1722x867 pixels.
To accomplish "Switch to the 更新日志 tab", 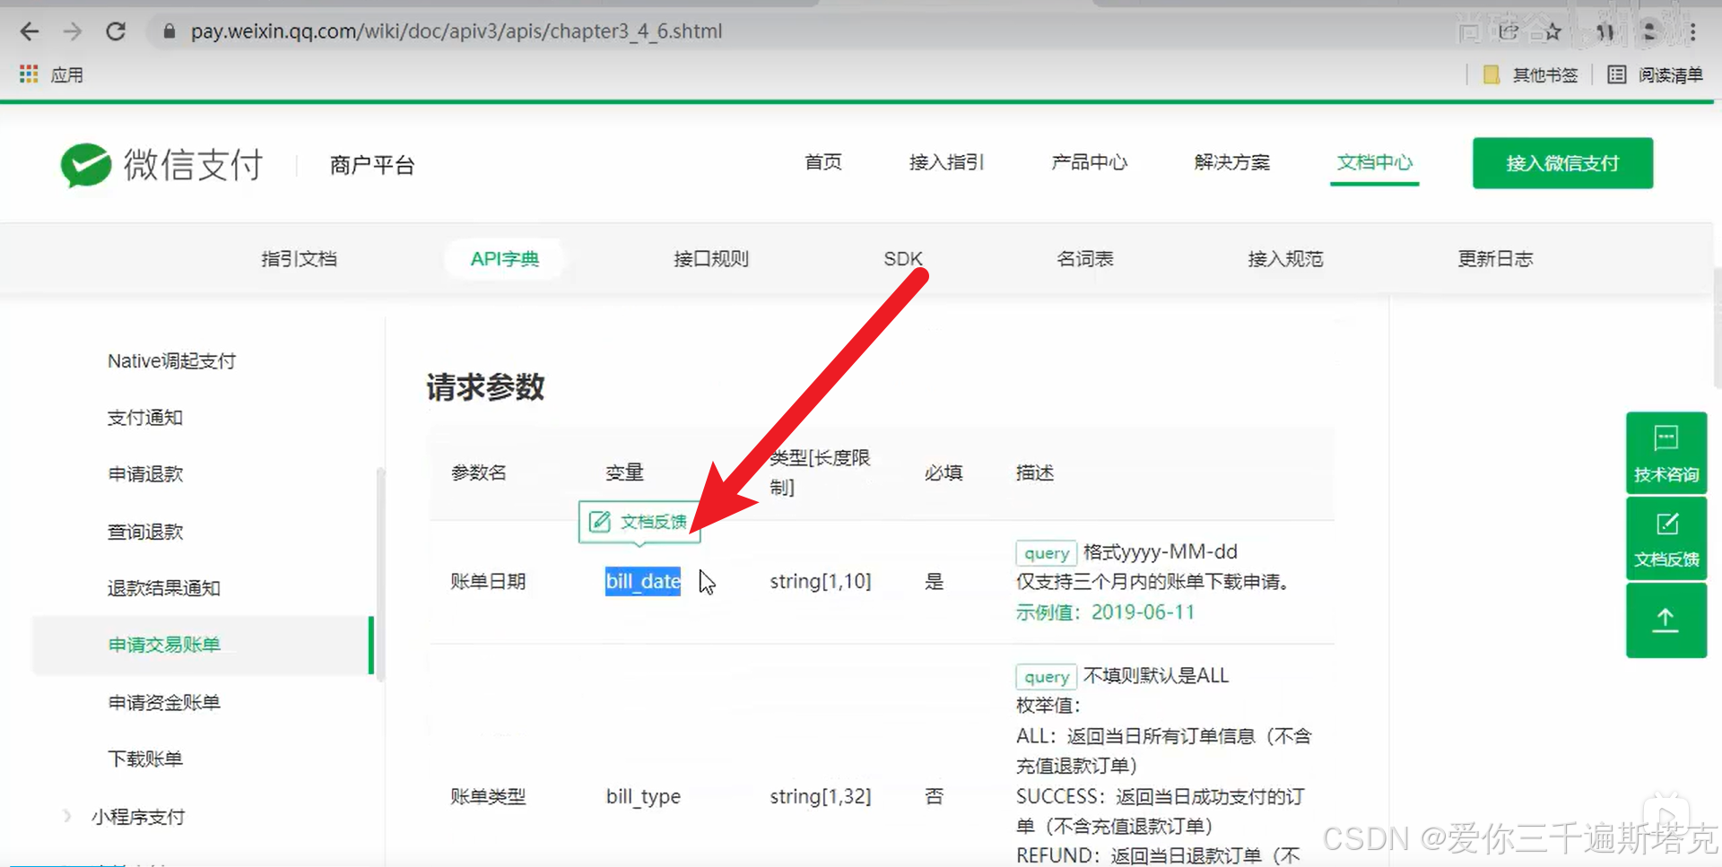I will 1495,259.
